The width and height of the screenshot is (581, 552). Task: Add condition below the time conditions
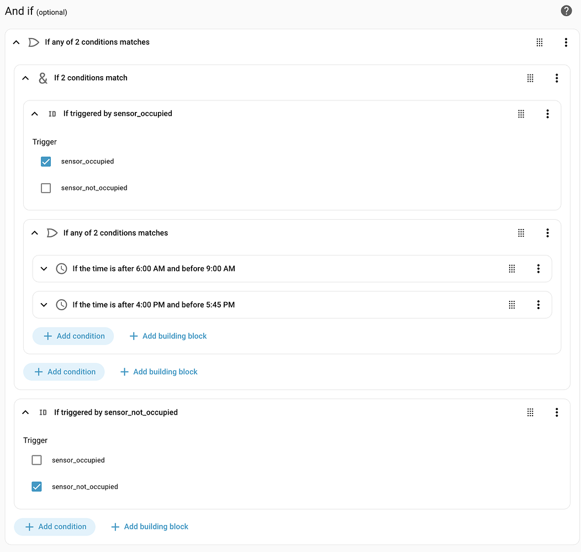pos(73,336)
